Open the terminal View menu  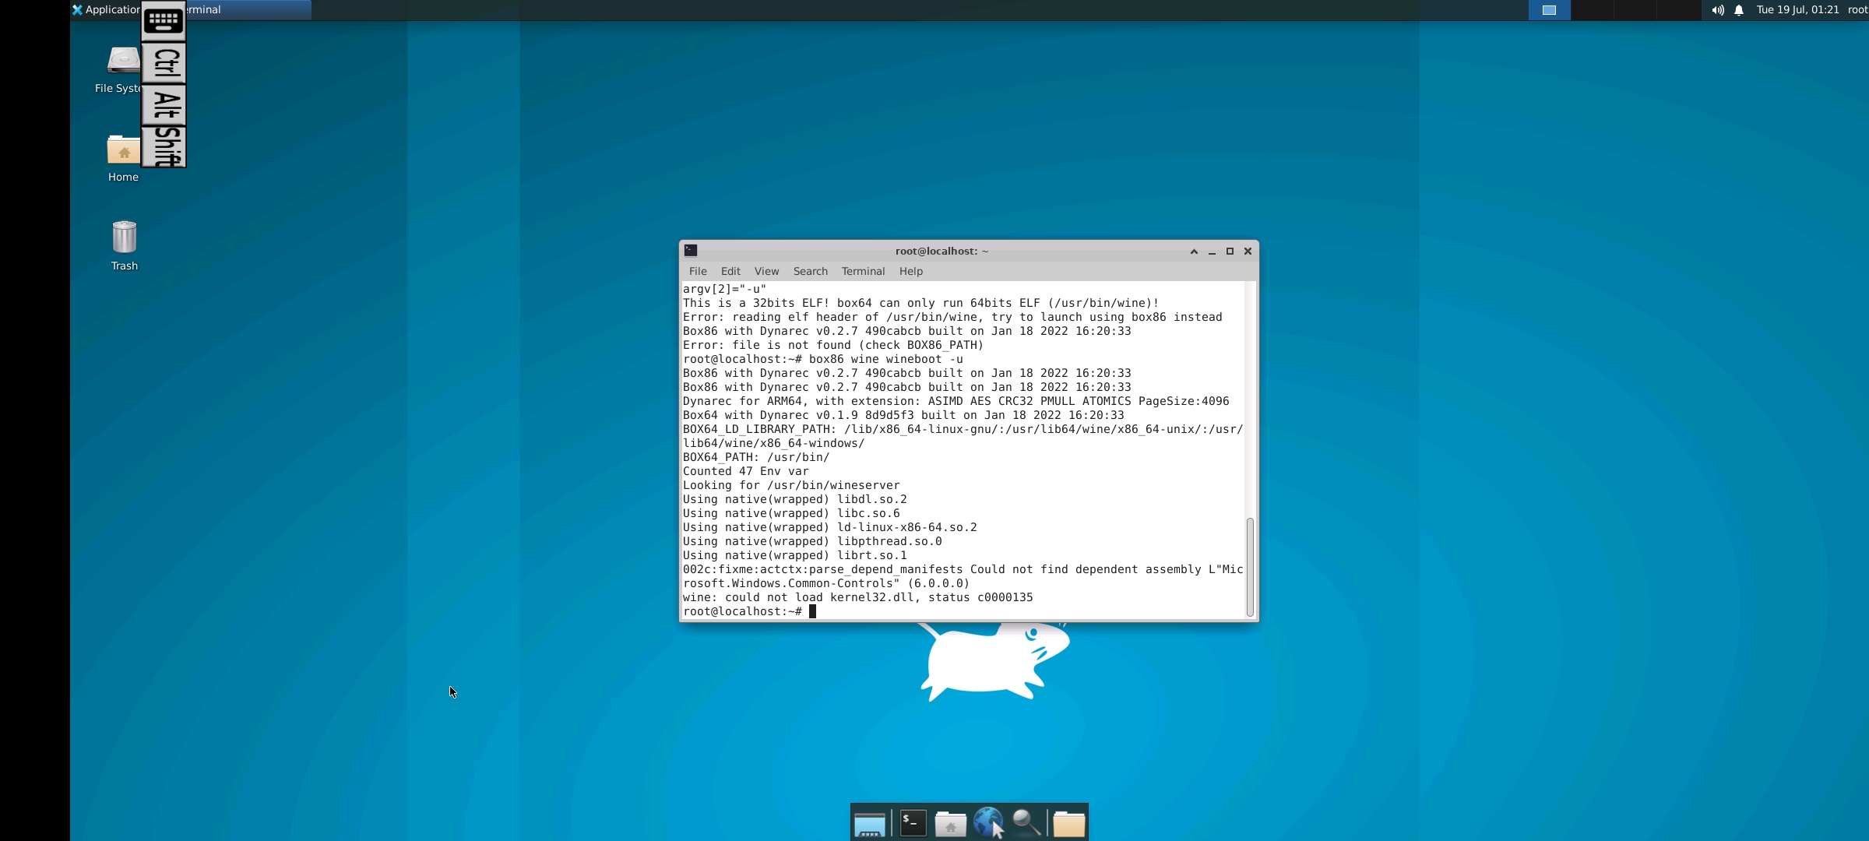pos(766,271)
